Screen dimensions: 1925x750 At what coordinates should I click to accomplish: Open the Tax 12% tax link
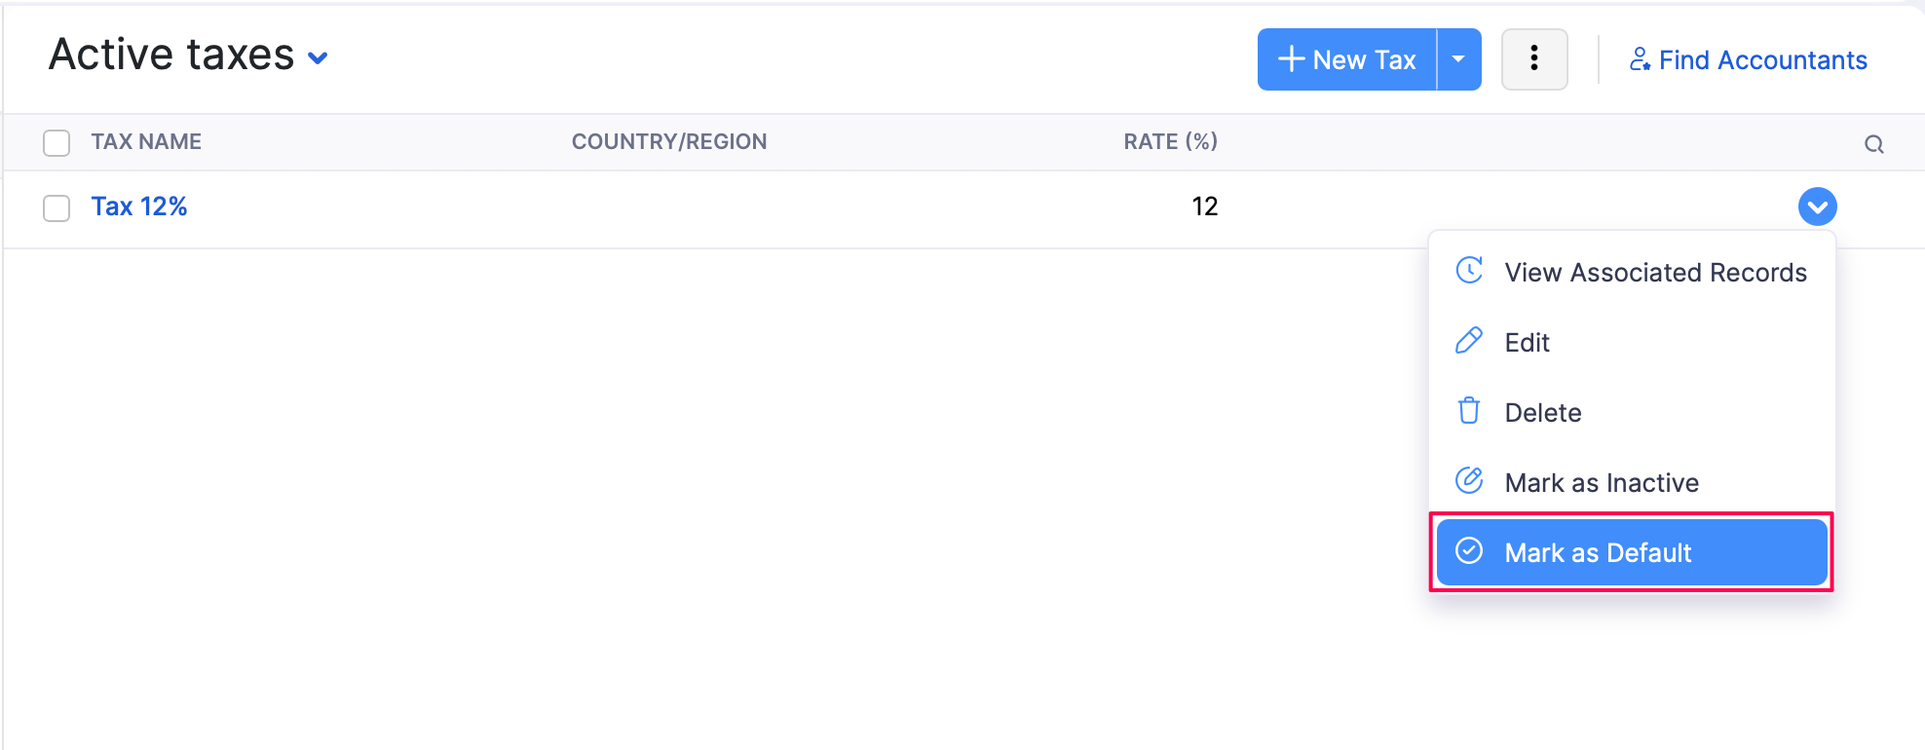pos(139,206)
